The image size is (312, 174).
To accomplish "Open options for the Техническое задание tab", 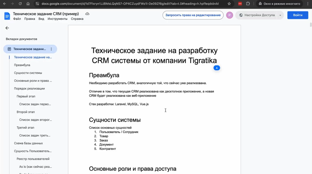I will (51, 49).
